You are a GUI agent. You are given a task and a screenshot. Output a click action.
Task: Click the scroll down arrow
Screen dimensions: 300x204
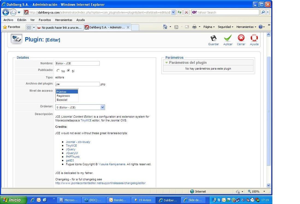point(268,185)
